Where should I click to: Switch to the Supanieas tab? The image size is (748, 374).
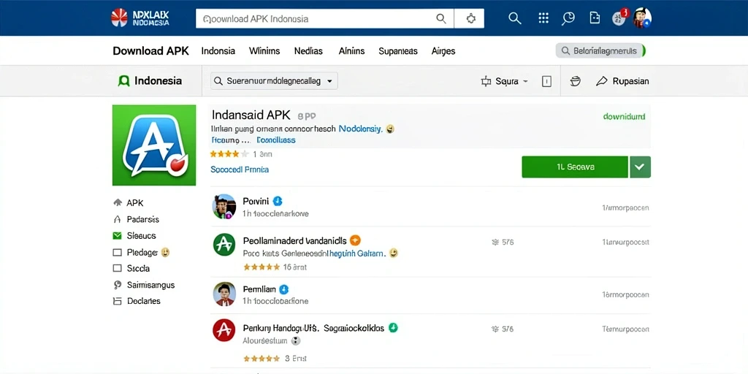point(398,51)
